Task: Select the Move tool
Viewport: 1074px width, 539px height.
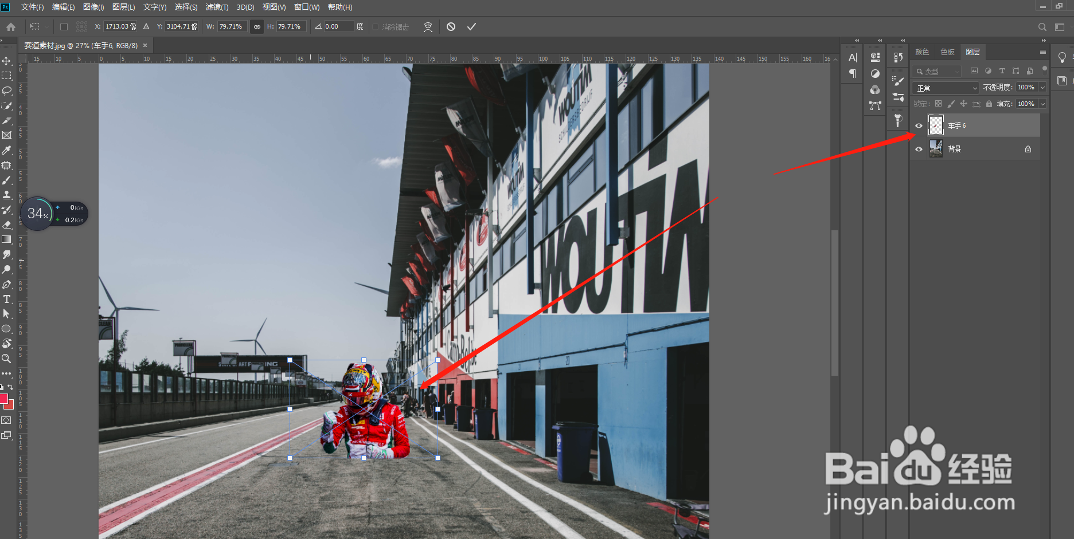Action: [7, 61]
